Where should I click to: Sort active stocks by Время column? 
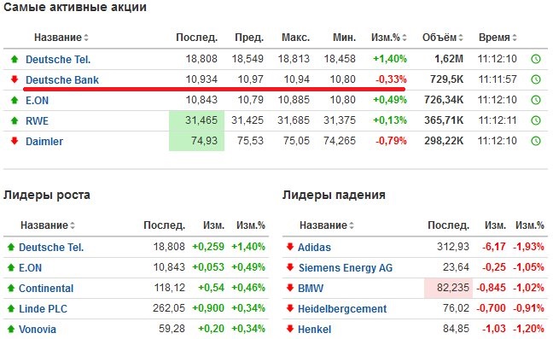click(x=498, y=38)
